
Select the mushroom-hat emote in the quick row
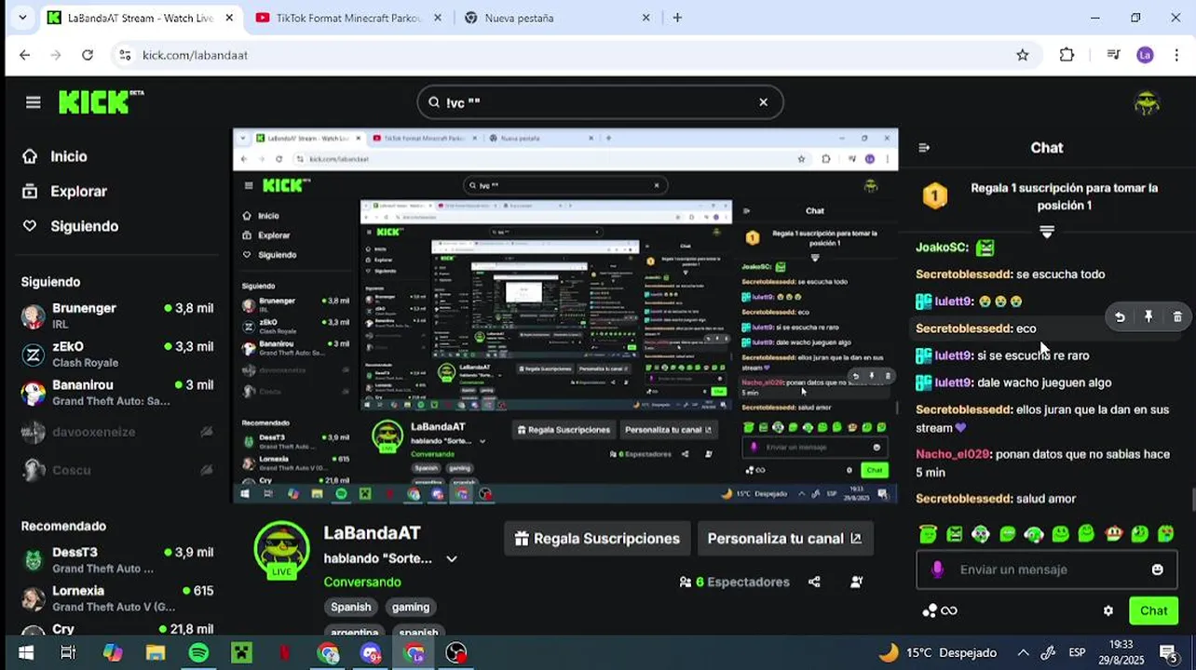point(1113,533)
